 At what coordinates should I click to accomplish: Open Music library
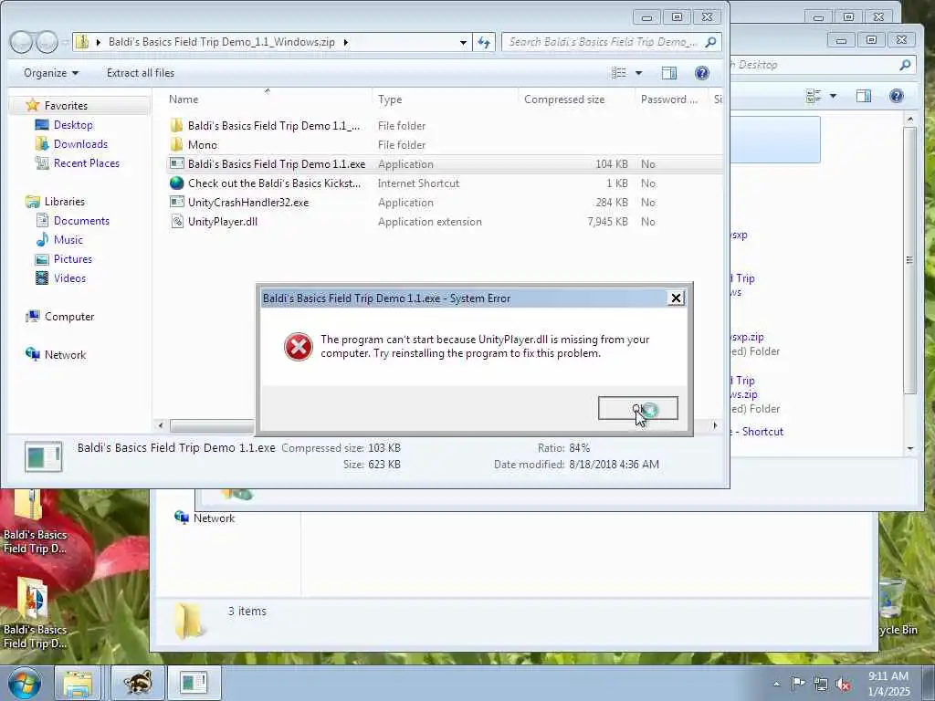point(68,240)
